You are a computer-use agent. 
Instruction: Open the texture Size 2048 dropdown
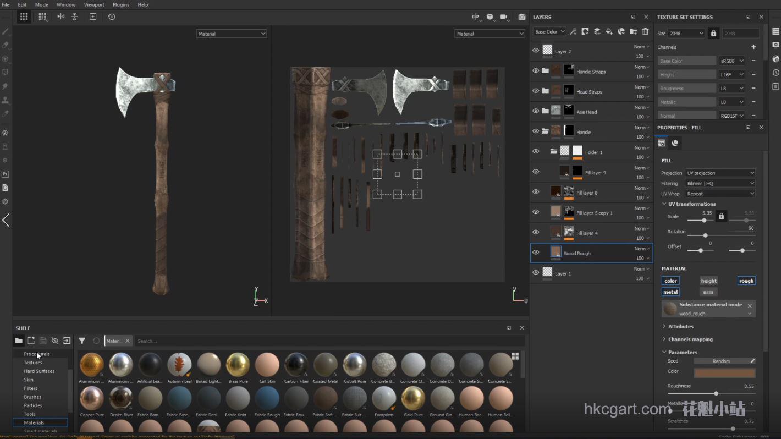coord(686,34)
